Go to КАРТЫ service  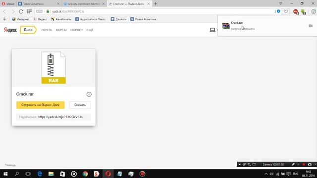pyautogui.click(x=61, y=30)
